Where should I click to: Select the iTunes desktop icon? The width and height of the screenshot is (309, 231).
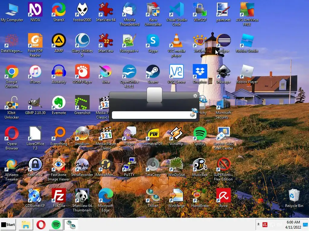click(x=35, y=74)
